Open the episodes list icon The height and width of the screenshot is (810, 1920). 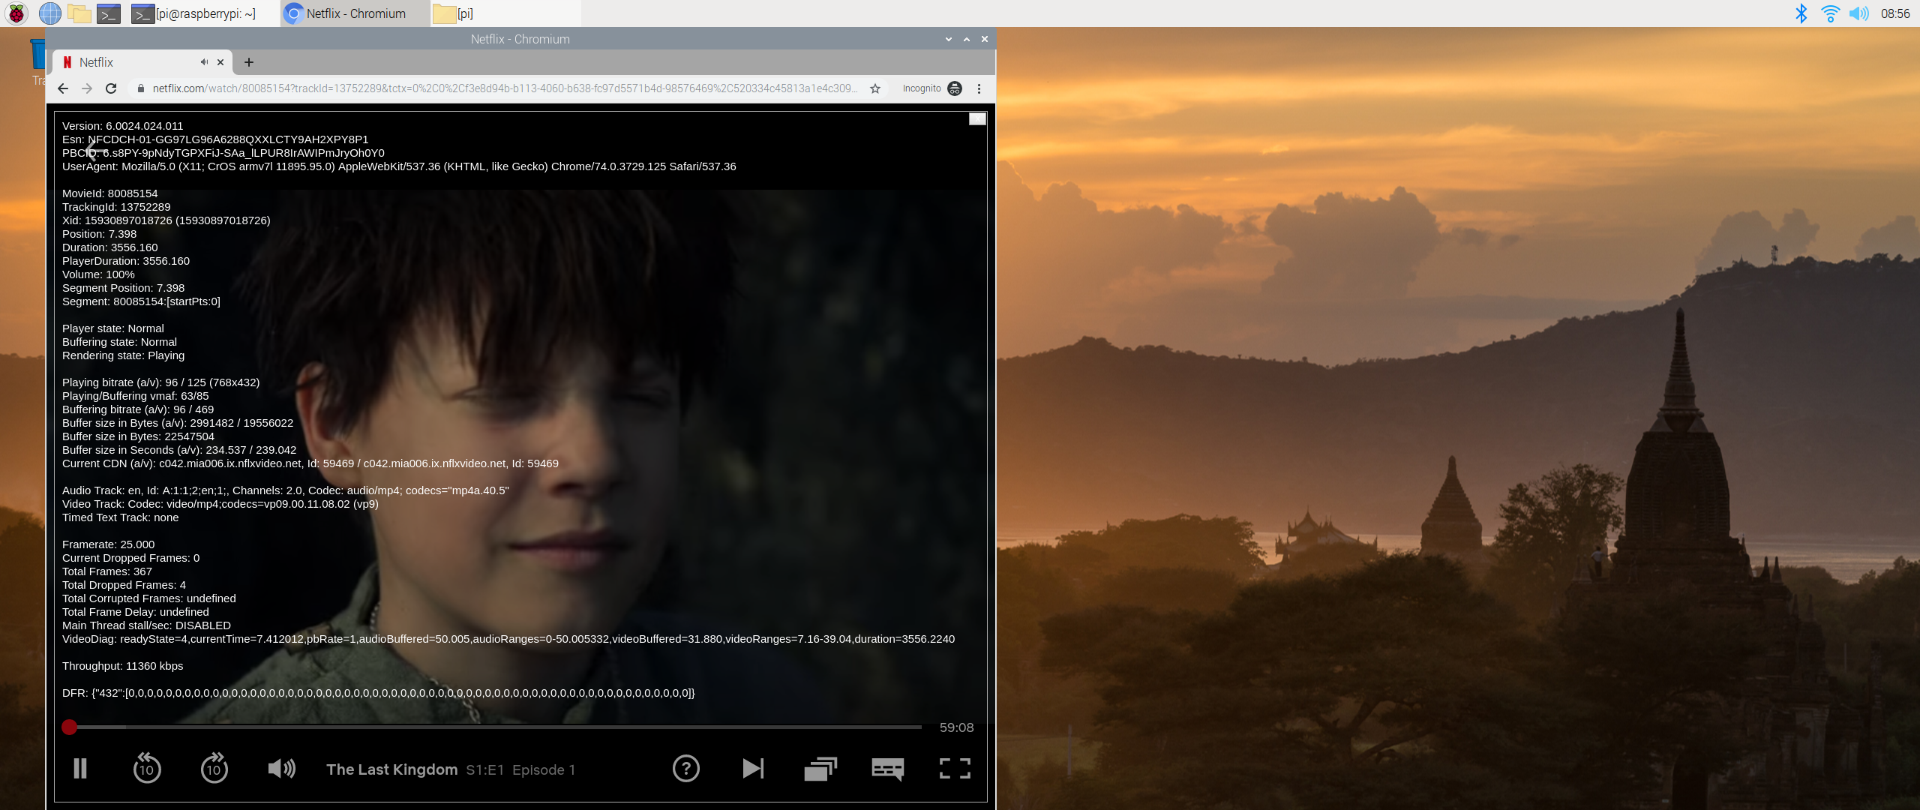(820, 768)
